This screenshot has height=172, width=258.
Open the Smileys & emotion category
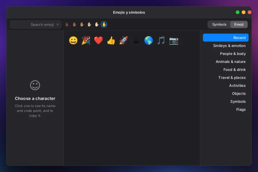(226, 46)
